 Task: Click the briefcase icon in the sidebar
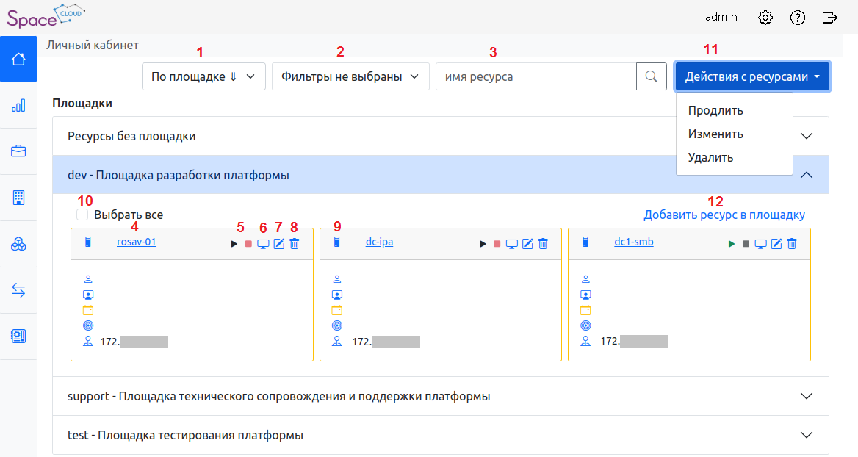[x=18, y=151]
